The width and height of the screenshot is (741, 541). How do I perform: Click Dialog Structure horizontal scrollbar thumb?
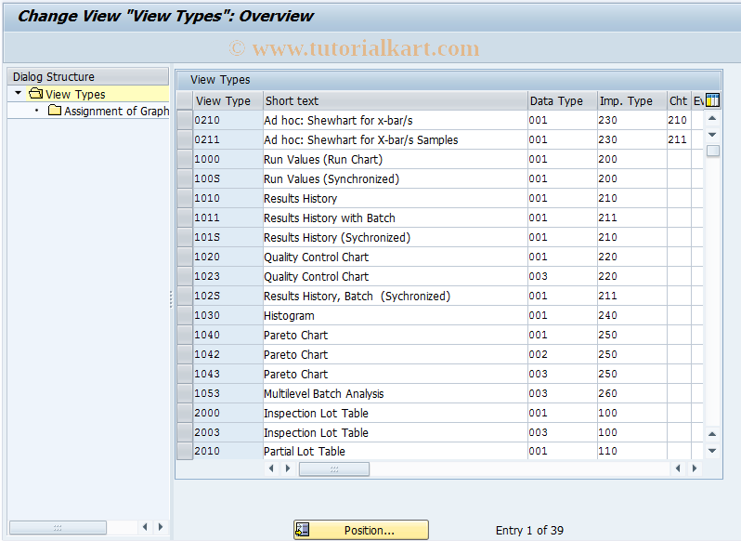[58, 527]
